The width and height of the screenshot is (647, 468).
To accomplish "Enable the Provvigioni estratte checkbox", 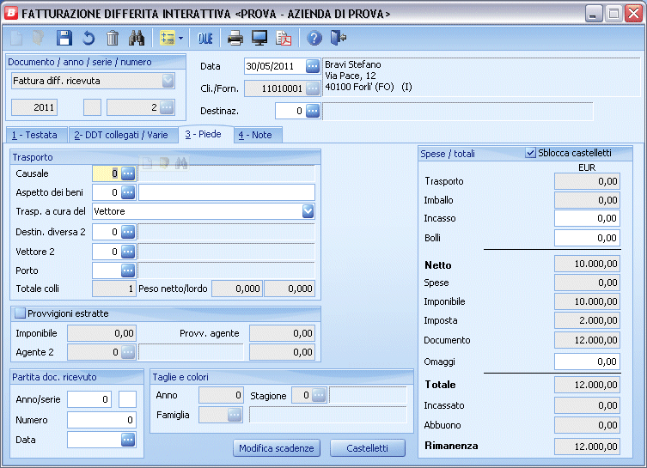I will [20, 313].
